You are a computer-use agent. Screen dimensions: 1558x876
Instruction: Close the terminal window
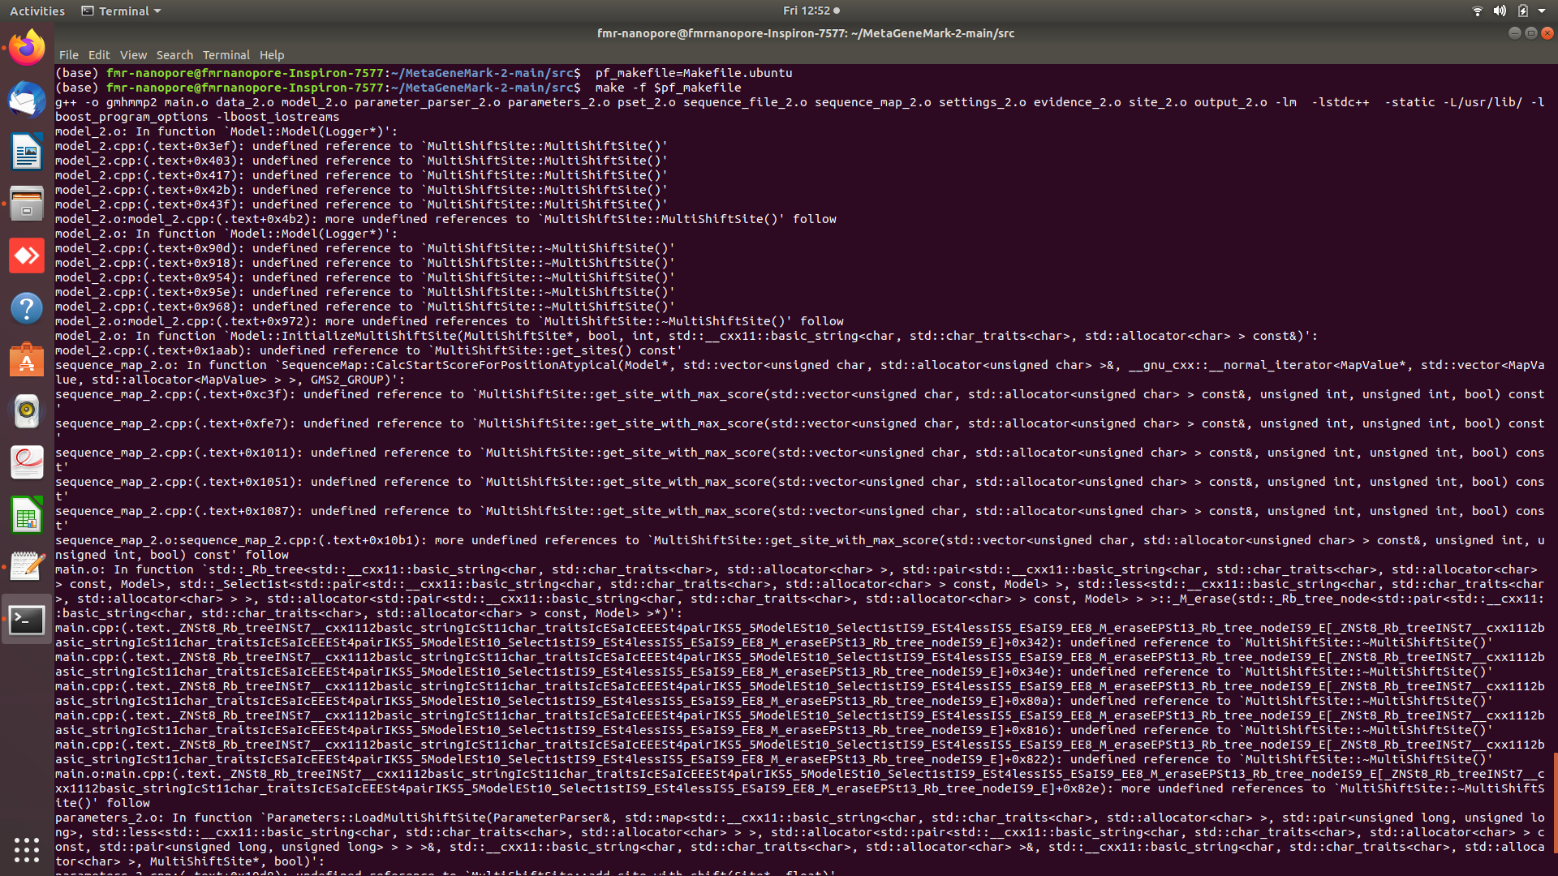pos(1547,33)
